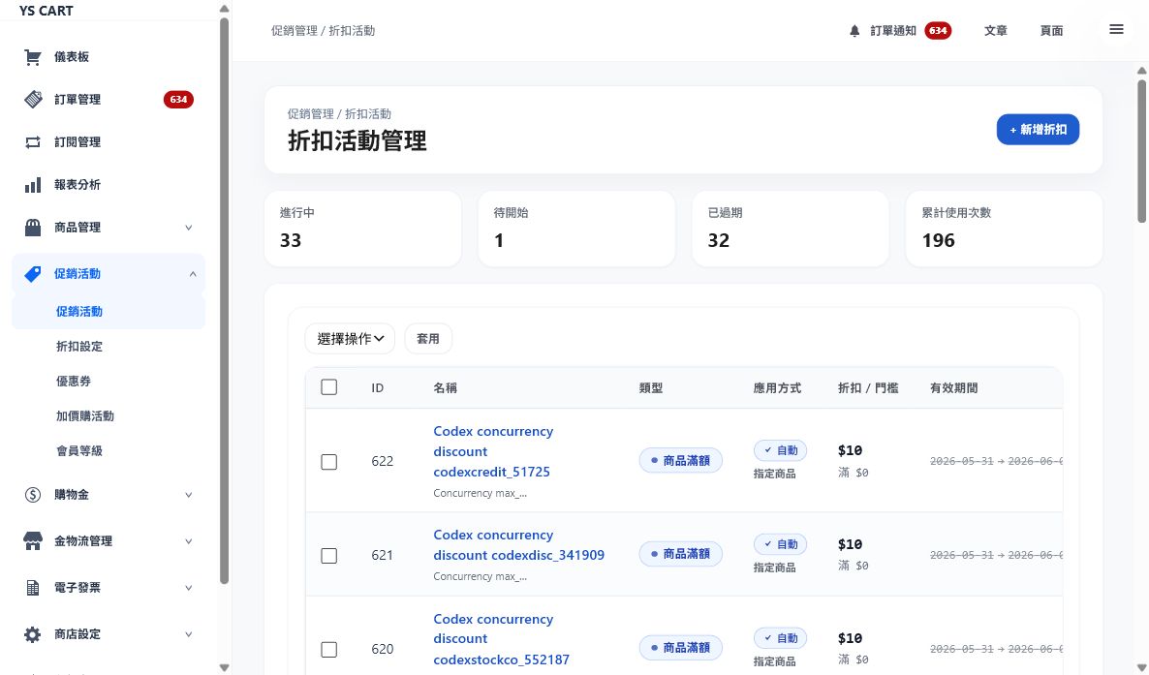Image resolution: width=1149 pixels, height=675 pixels.
Task: Click the ID column header
Action: coord(378,388)
